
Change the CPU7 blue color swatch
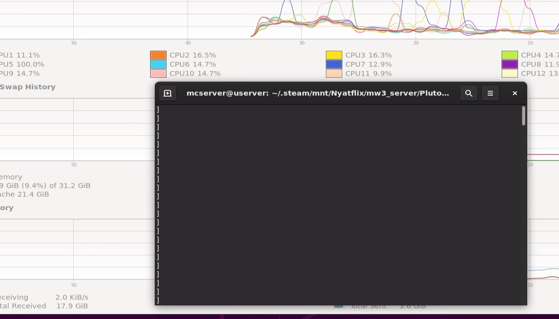[334, 64]
